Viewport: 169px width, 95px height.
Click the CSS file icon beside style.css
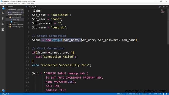[x=11, y=22]
